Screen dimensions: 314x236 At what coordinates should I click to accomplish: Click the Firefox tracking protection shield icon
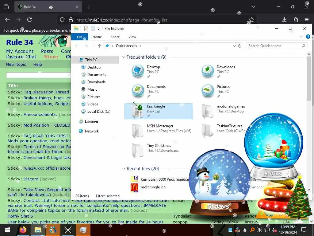click(x=62, y=20)
